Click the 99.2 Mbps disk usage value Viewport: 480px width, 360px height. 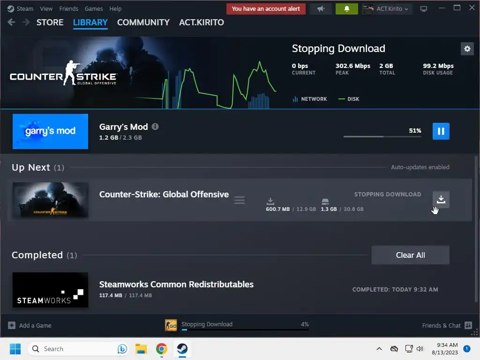[x=438, y=66]
